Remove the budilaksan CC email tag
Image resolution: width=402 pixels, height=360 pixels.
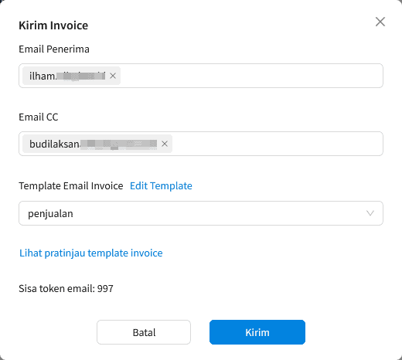pos(165,144)
